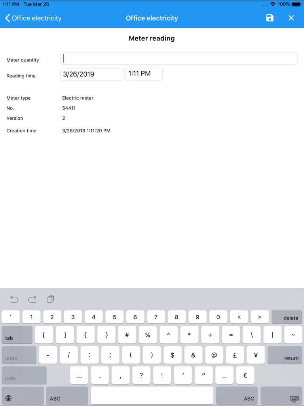Tap the left square bracket key
Screen dimensions: 304x406
click(44, 335)
